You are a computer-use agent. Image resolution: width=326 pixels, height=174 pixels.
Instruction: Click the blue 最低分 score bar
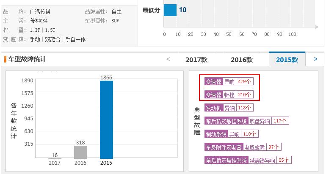point(170,10)
